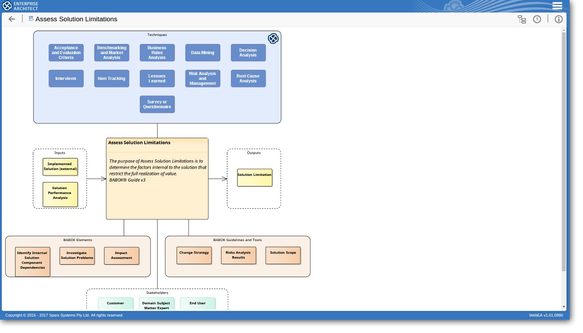This screenshot has height=333, width=583.
Task: Select the Decision Analysis element
Action: click(248, 53)
